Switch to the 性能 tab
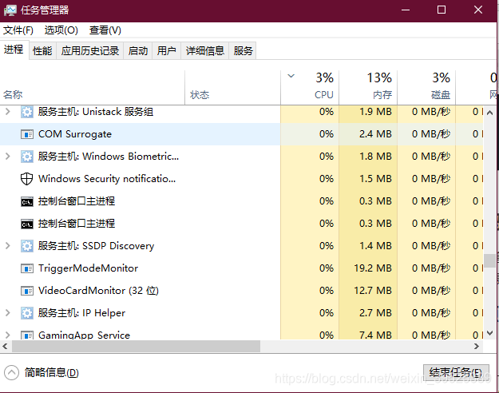 point(42,50)
